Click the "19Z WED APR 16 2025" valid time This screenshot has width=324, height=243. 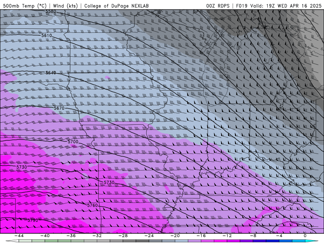(x=294, y=6)
